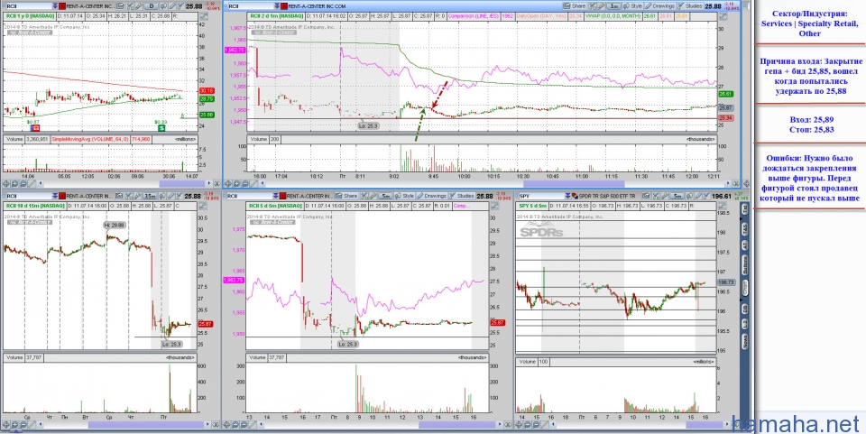Click double-arrow expand icon below daily chart
Viewport: 866px width, 434px height.
point(217,183)
